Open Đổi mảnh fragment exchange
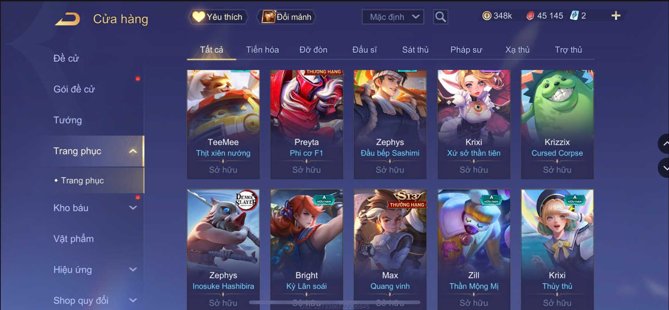669x310 pixels. pos(287,17)
